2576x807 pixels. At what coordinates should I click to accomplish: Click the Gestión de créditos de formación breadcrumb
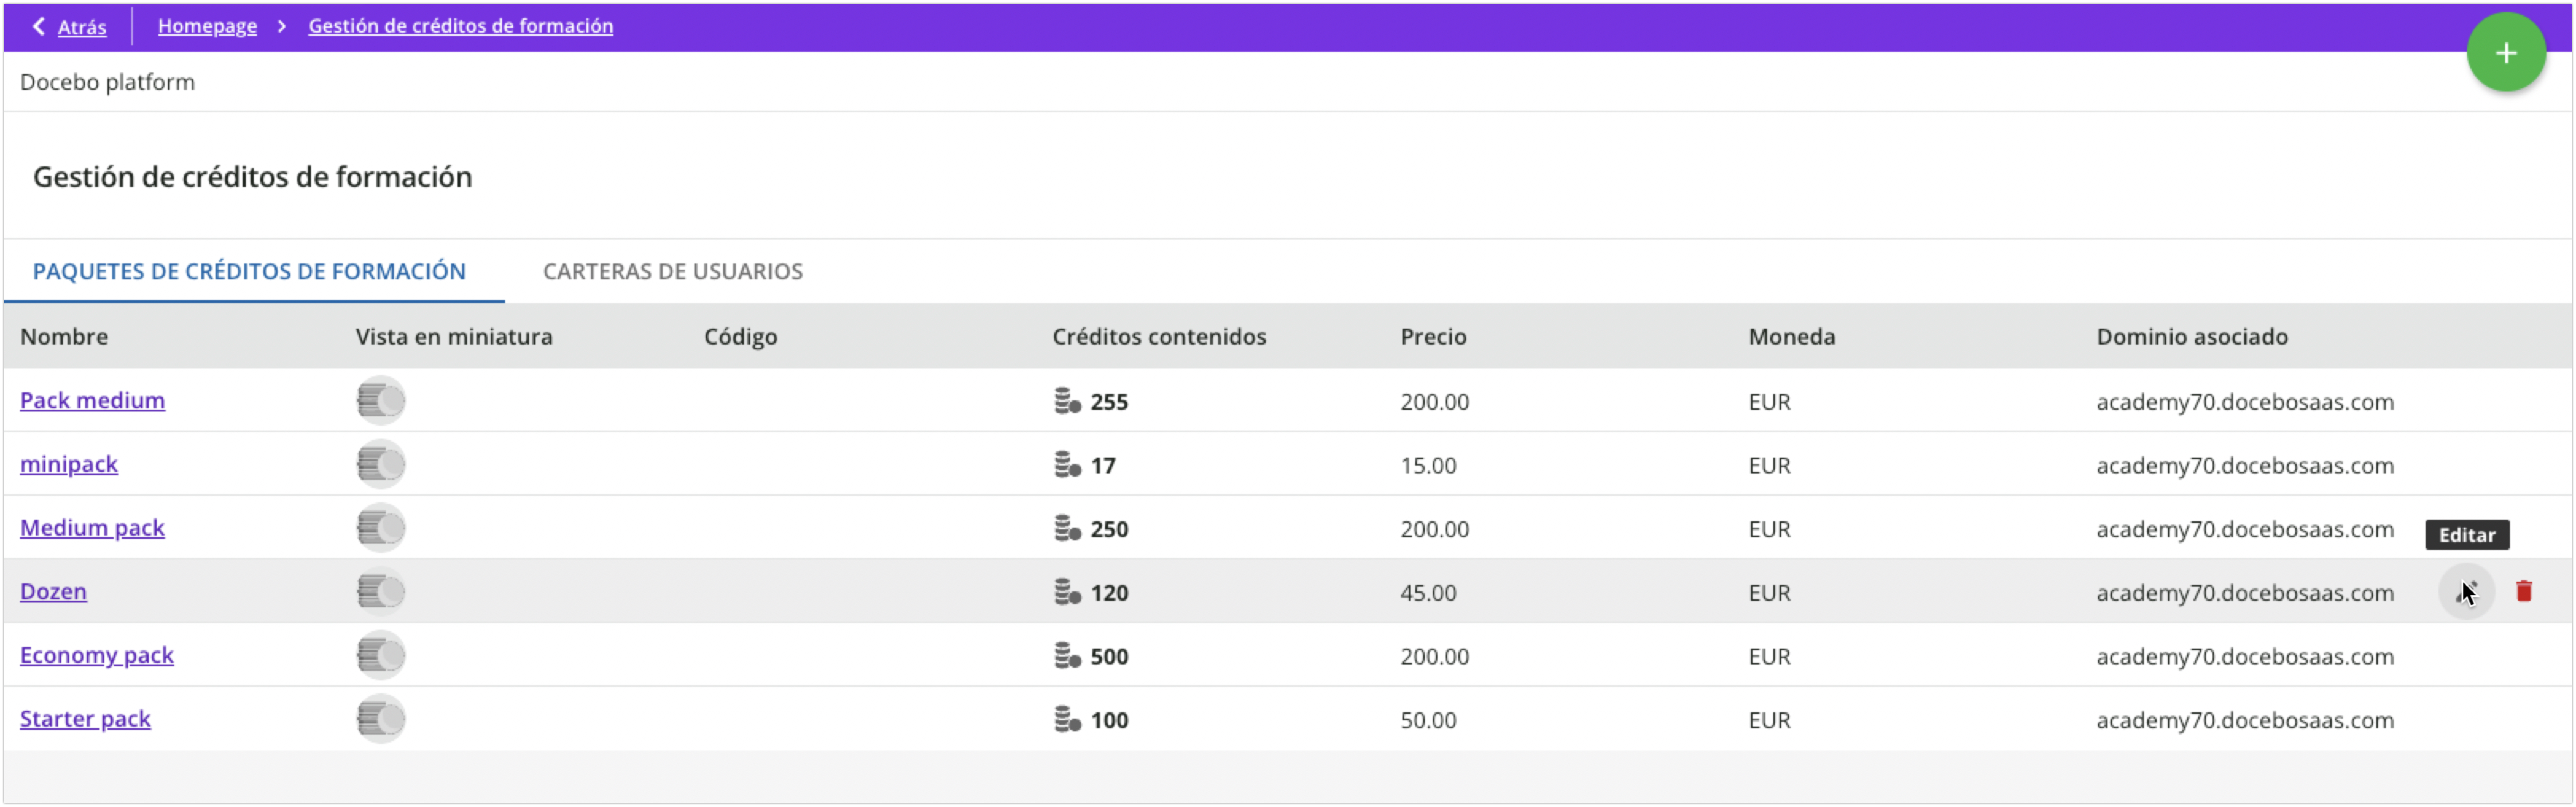click(x=460, y=26)
